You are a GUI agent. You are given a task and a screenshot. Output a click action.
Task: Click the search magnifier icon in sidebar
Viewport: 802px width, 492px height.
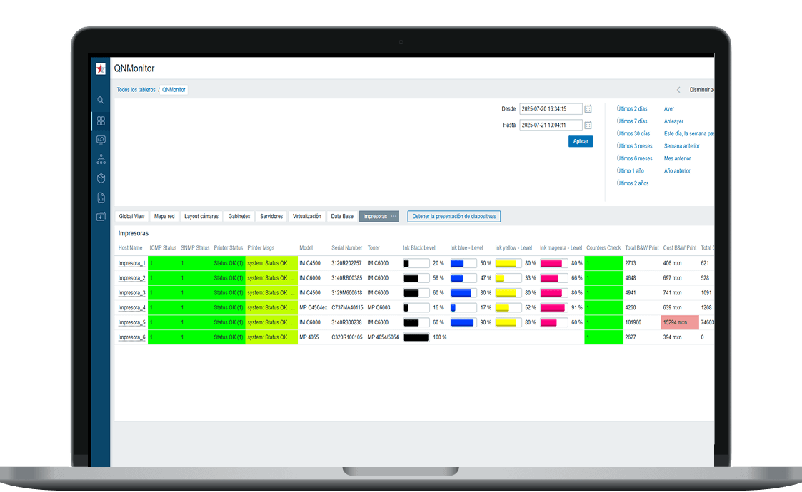[x=101, y=101]
